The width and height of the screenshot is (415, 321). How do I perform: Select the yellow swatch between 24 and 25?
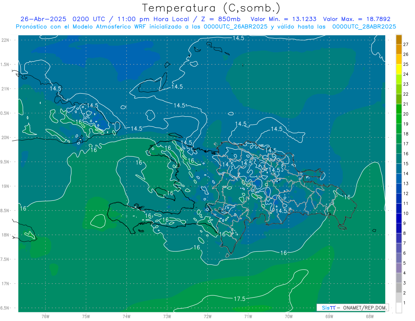399,69
